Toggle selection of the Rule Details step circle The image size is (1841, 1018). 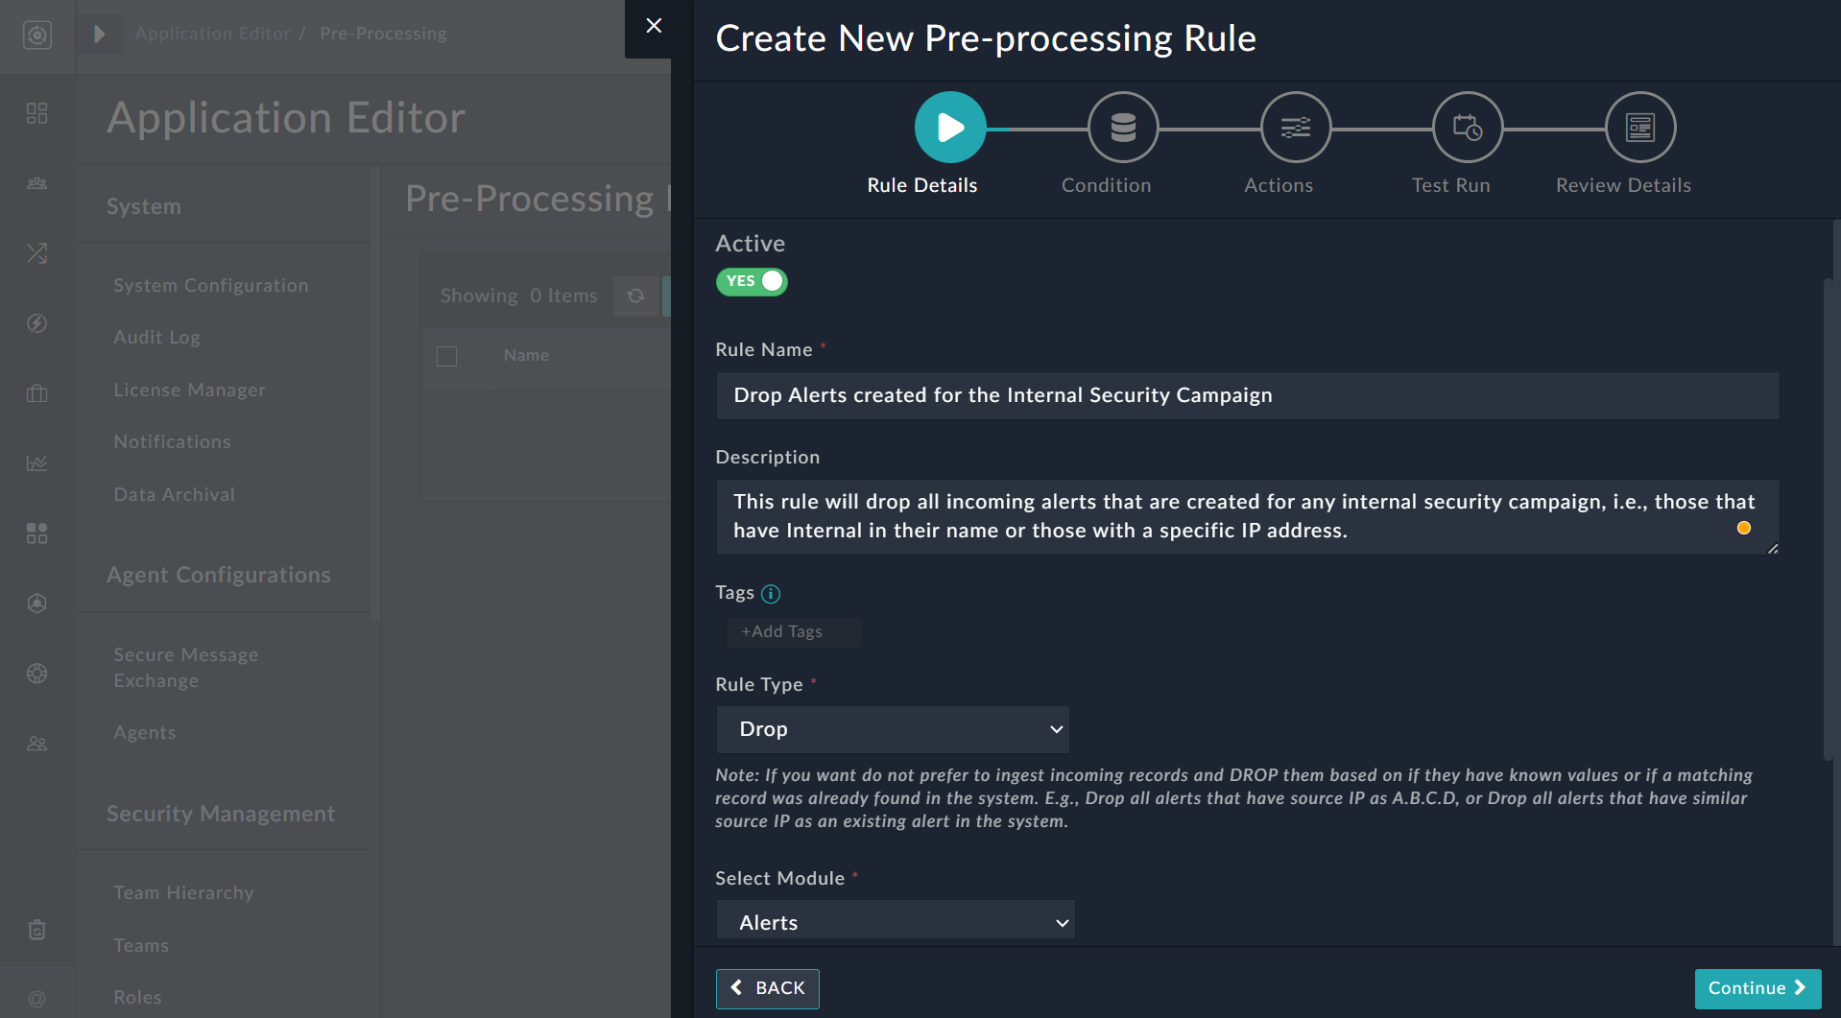949,127
